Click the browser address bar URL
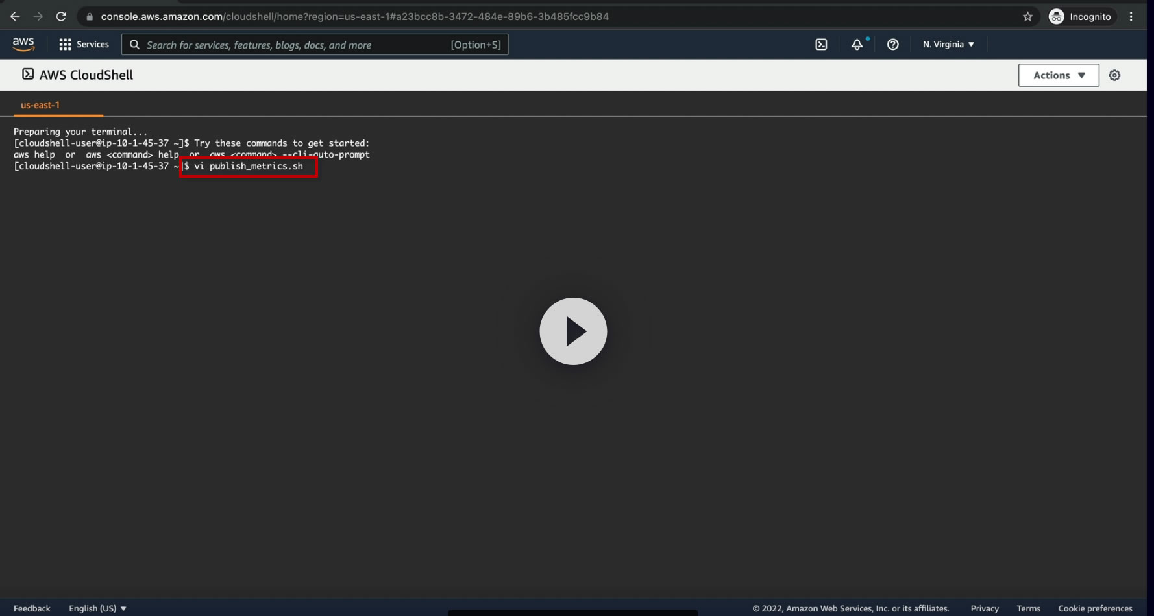 point(355,16)
